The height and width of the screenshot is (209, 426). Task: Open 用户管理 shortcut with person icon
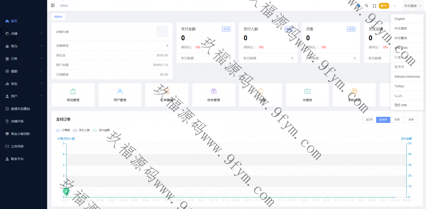[x=120, y=91]
